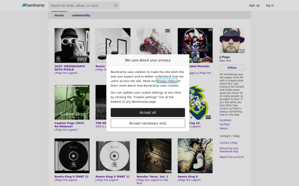Open Remix King 8 title link
Viewport: 299px width, 186px height.
point(188,177)
